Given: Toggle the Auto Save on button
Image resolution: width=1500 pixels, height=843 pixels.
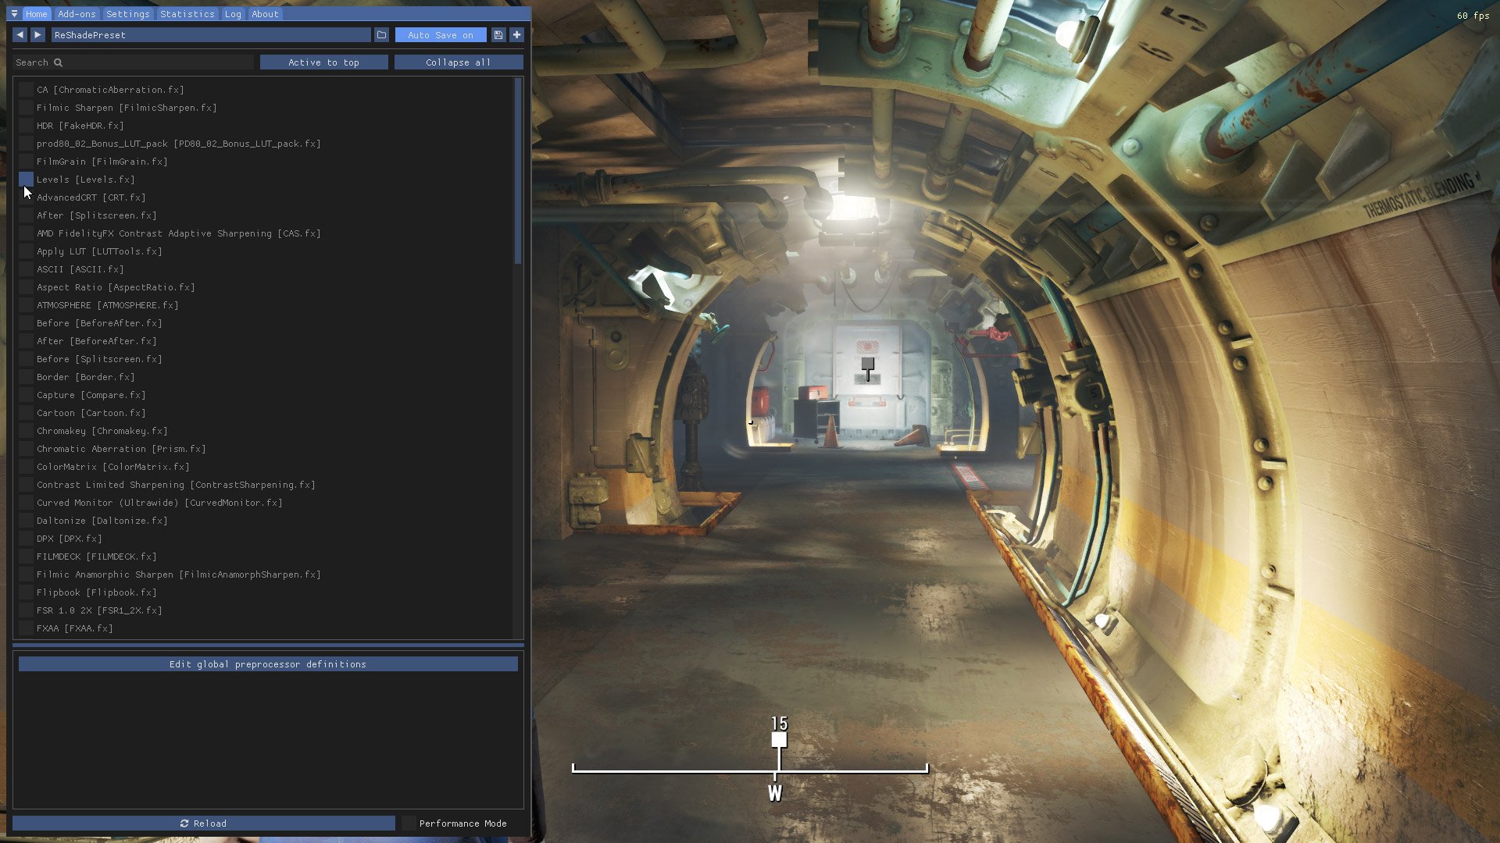Looking at the screenshot, I should pyautogui.click(x=440, y=35).
